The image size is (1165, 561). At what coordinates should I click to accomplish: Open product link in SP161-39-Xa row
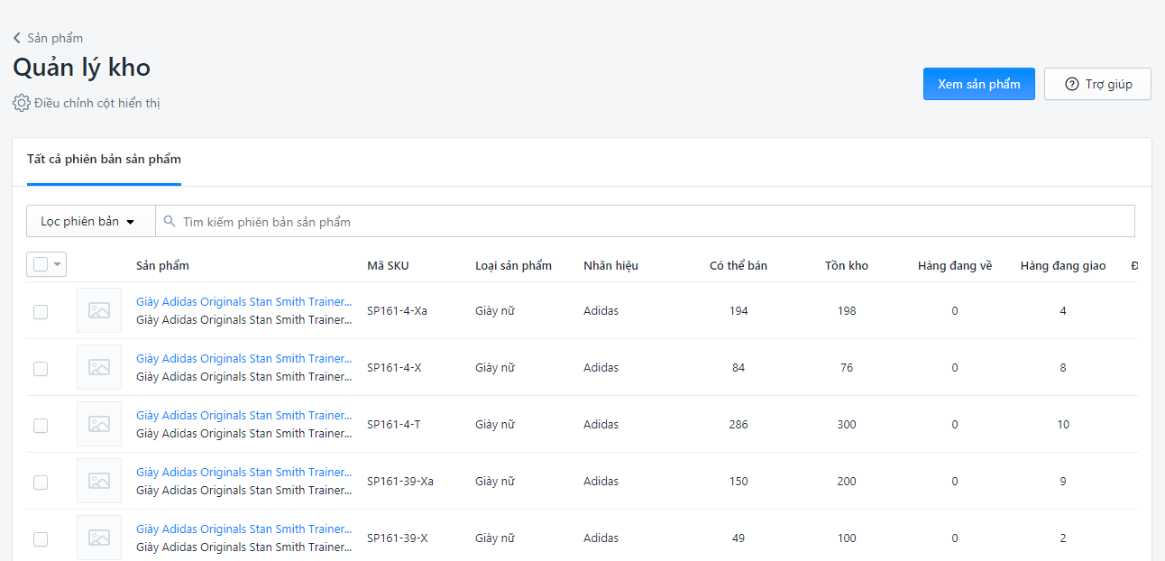243,472
